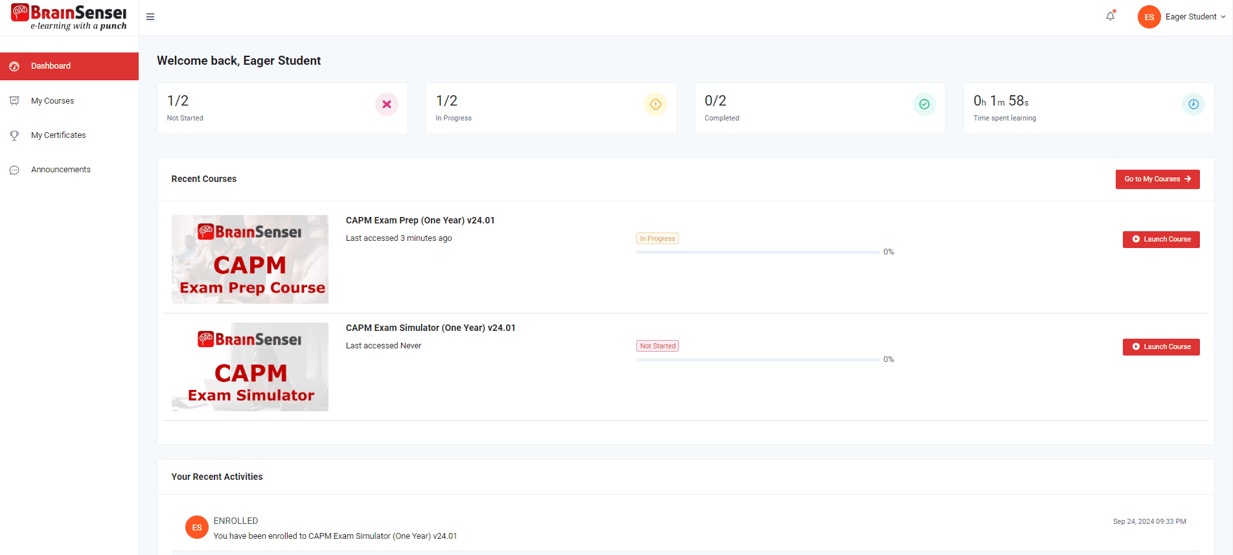Click the My Certificates trophy icon
This screenshot has width=1233, height=555.
click(14, 135)
